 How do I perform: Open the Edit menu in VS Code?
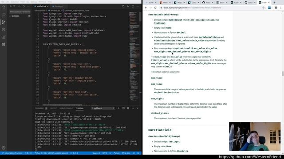point(7,2)
